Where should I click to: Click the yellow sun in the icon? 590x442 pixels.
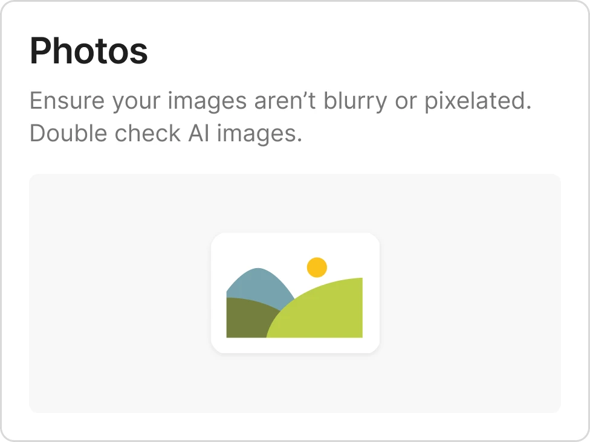click(317, 267)
